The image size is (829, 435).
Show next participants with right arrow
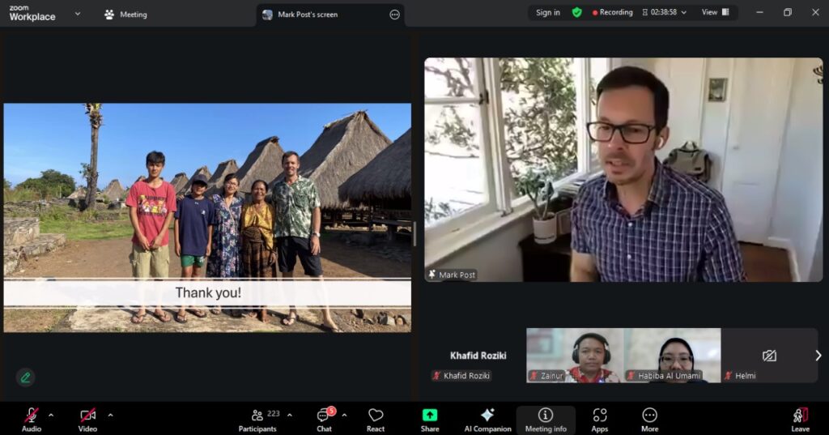[x=818, y=356]
